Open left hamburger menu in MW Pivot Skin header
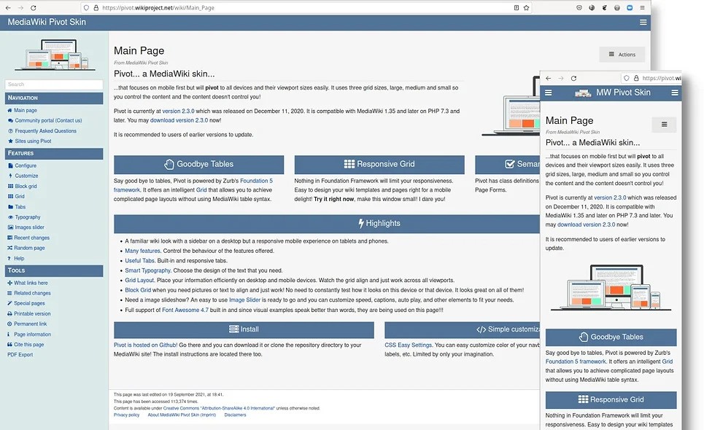This screenshot has height=430, width=704. (548, 93)
